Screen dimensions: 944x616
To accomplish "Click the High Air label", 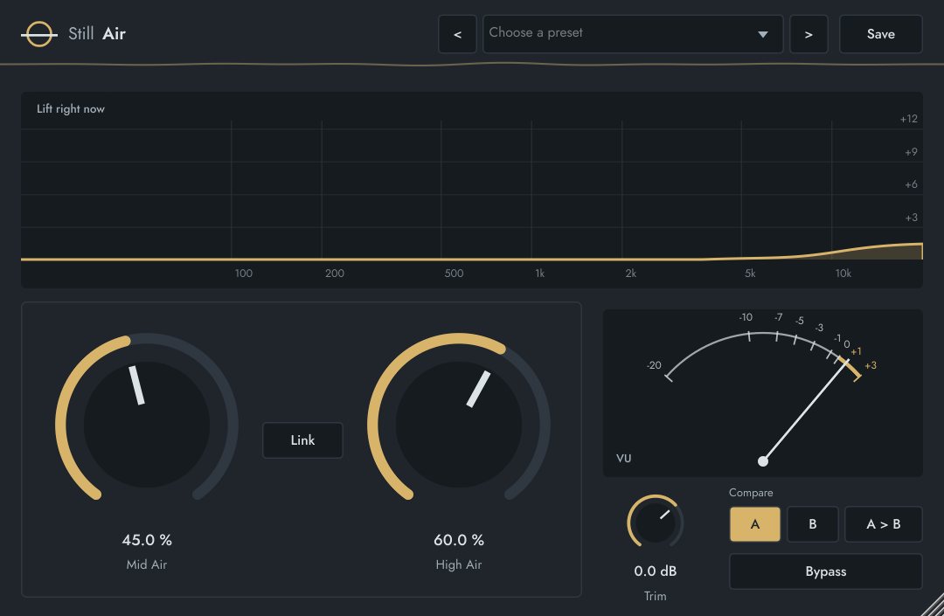I will coord(459,564).
